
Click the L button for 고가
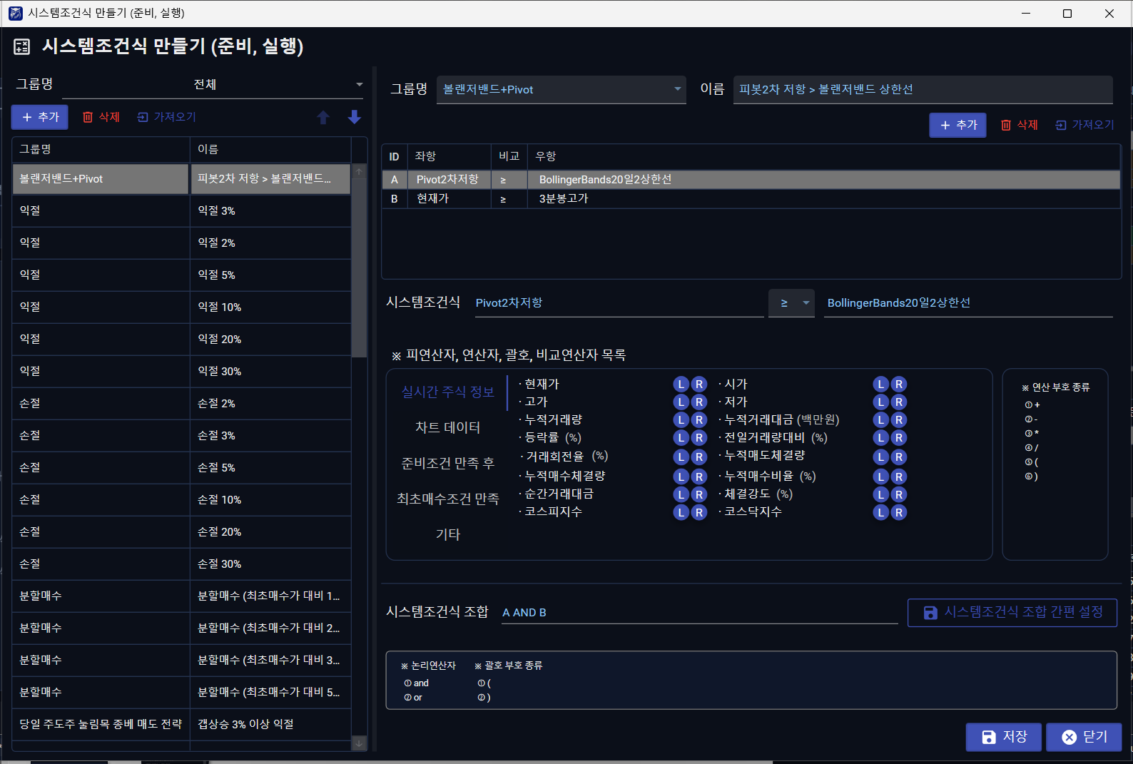[x=681, y=402]
